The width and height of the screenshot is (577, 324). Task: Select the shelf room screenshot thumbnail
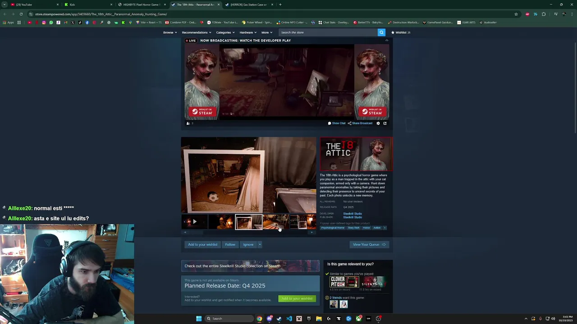click(x=302, y=222)
